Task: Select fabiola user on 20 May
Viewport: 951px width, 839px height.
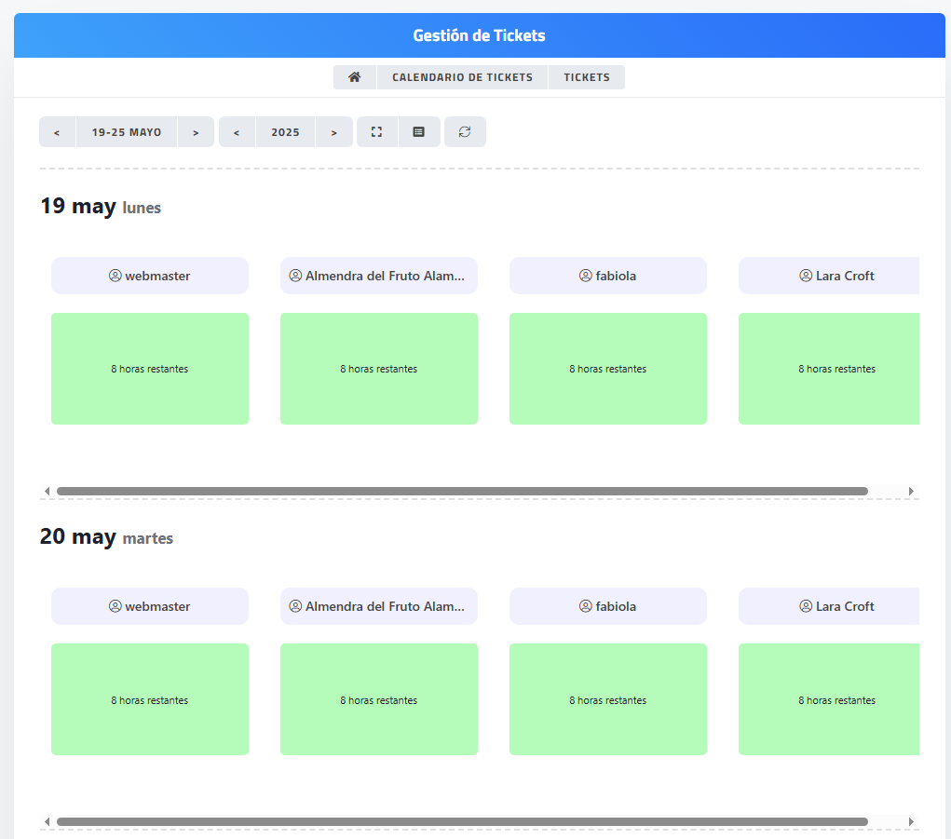Action: 608,606
